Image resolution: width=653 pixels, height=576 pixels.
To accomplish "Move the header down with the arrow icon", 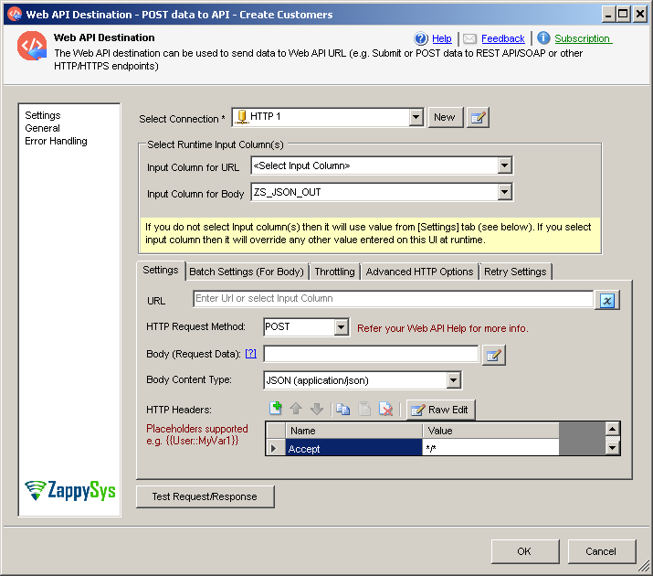I will coord(317,409).
